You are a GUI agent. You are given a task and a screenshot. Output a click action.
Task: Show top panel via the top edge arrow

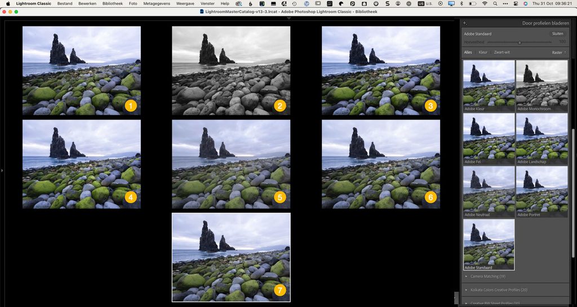288,17
